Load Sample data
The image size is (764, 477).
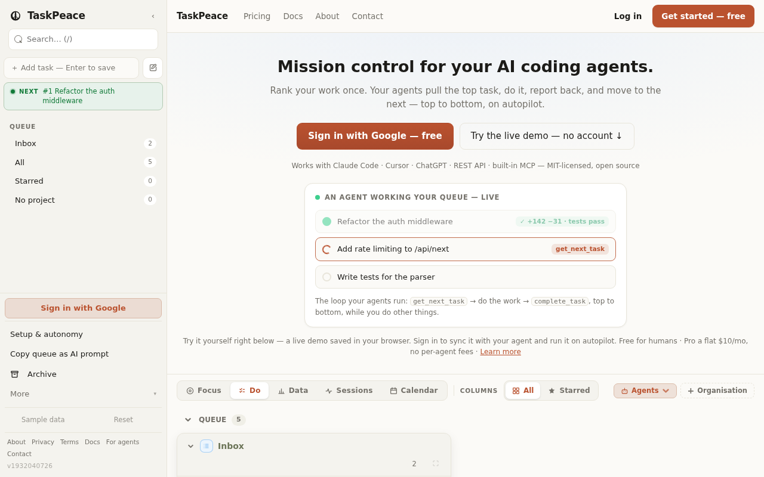(x=43, y=420)
